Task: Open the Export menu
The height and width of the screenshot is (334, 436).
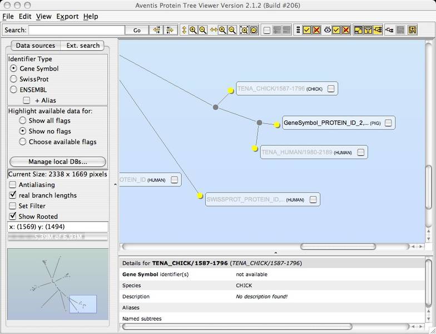Action: [68, 17]
